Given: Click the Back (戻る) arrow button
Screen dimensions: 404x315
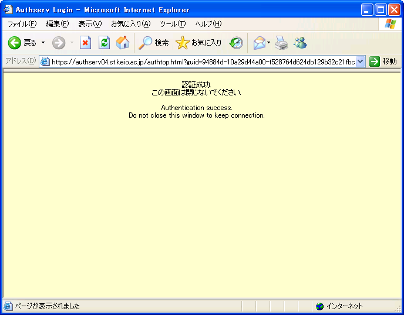Looking at the screenshot, I should click(x=15, y=43).
